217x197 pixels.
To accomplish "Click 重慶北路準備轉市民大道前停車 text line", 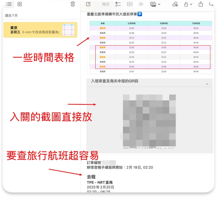I will pos(112,14).
